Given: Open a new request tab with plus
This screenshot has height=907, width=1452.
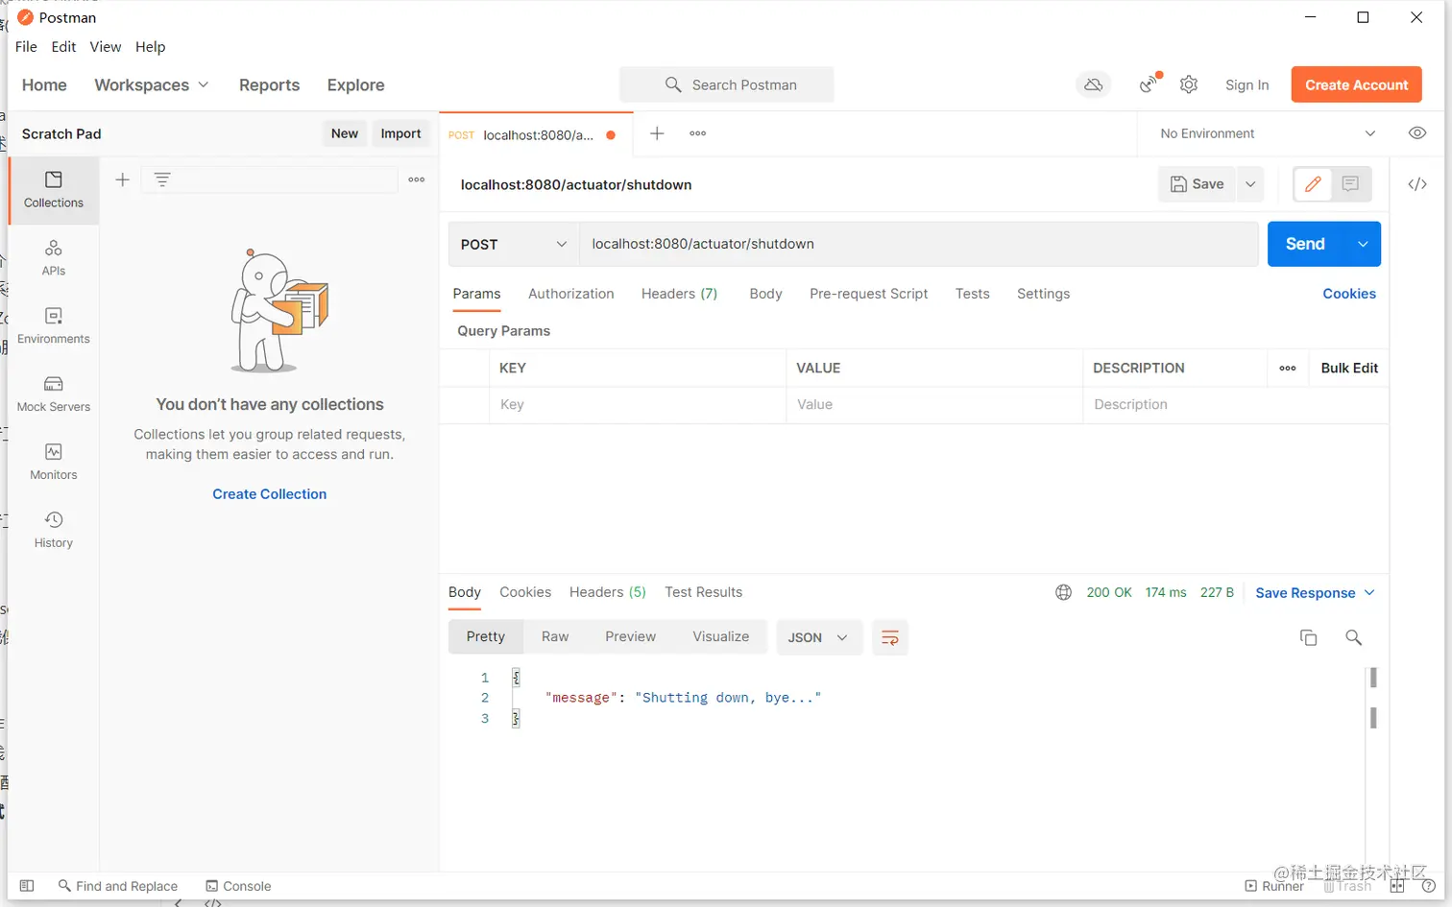Looking at the screenshot, I should tap(657, 133).
